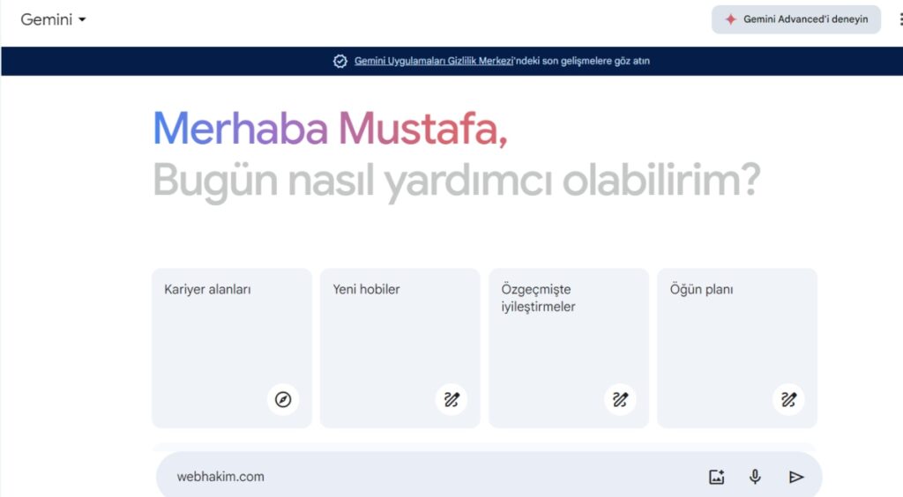Click the pencil icon on Özgeçmişte iyileştirmeler card
This screenshot has width=903, height=497.
coord(620,400)
